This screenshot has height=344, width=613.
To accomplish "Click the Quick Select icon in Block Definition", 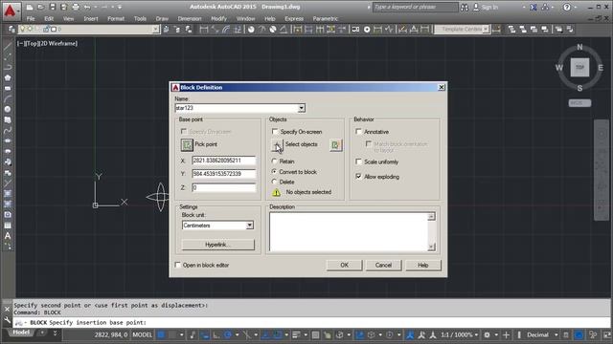I will point(335,145).
